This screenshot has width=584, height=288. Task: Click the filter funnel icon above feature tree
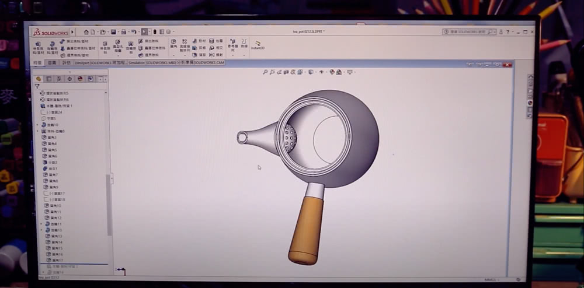tap(37, 86)
